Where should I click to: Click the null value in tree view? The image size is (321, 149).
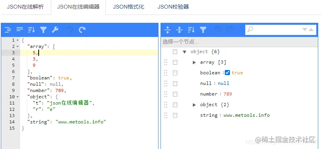pyautogui.click(x=223, y=83)
